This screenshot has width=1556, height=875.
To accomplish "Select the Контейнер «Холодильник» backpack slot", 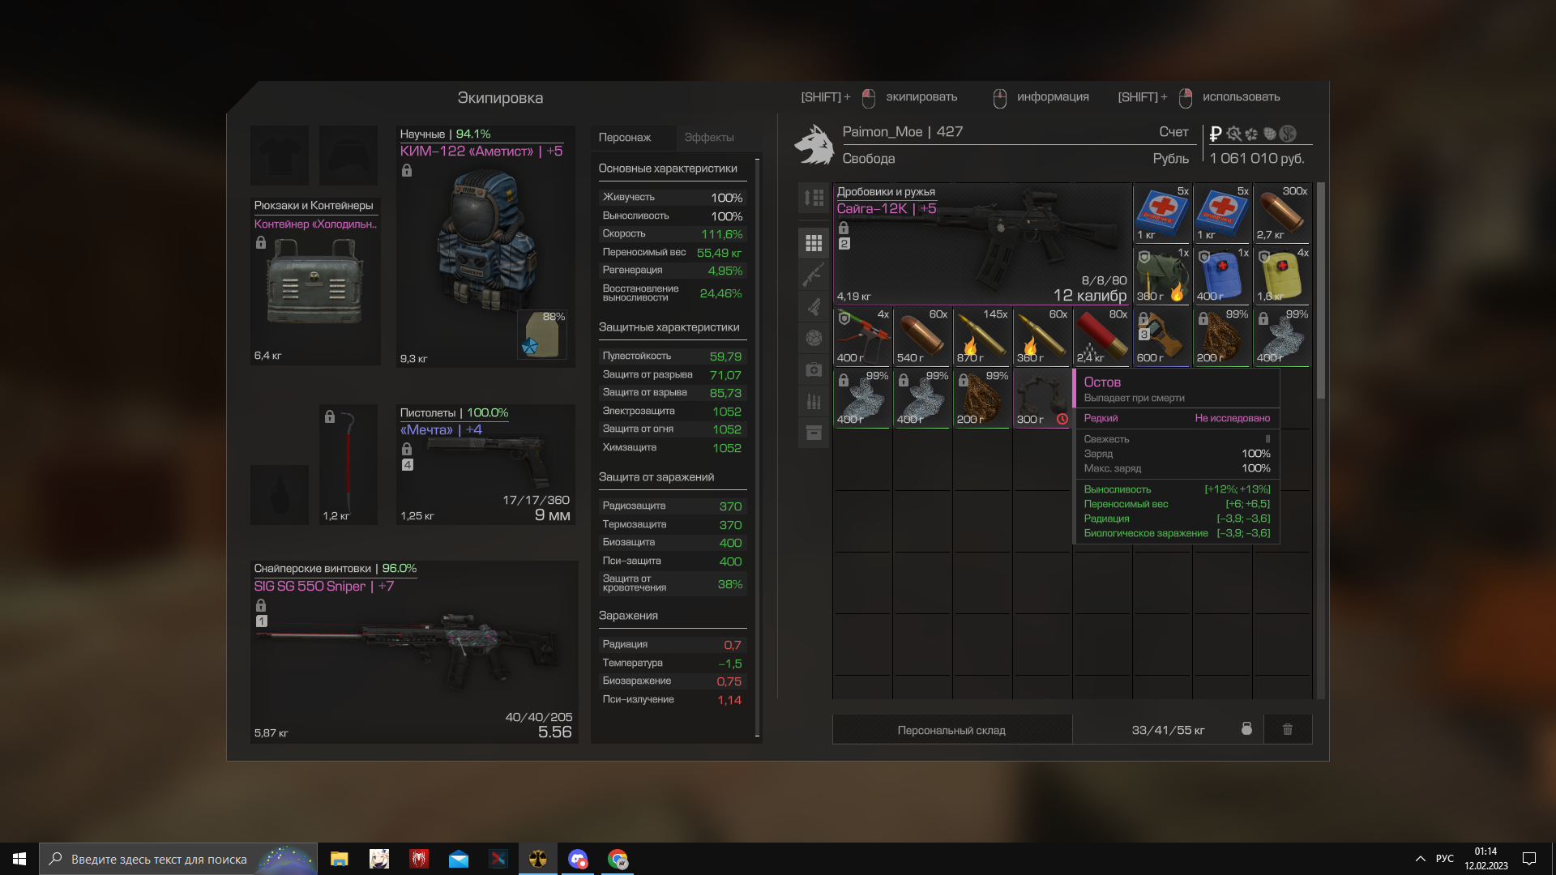I will click(x=315, y=280).
